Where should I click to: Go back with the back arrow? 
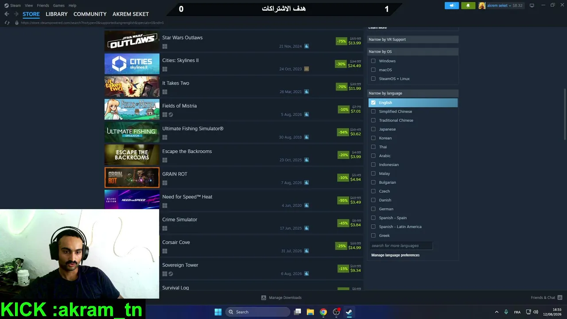click(x=7, y=14)
